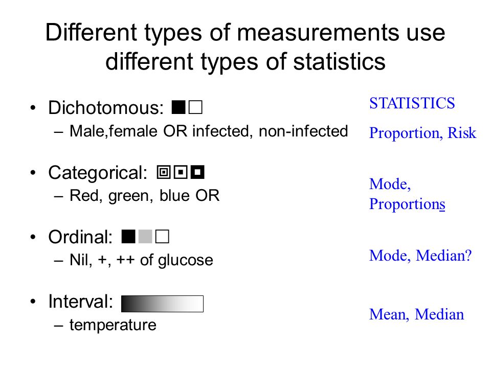Click the blue Mode, text

390,184
